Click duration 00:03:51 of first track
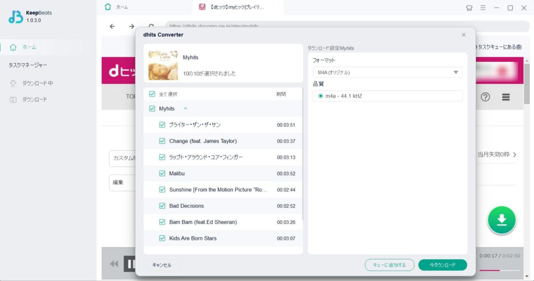The width and height of the screenshot is (534, 281). pos(286,125)
